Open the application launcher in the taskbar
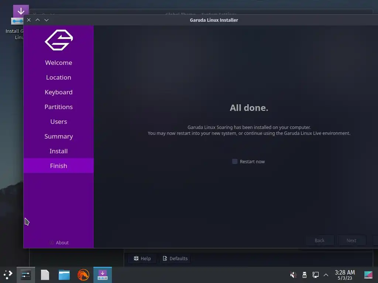 pyautogui.click(x=8, y=275)
